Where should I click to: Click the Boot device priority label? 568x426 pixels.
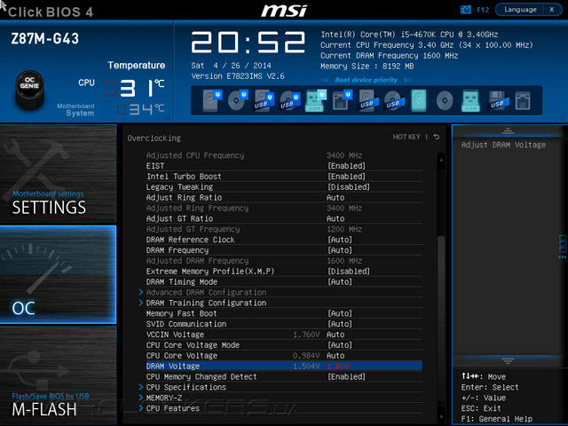367,80
